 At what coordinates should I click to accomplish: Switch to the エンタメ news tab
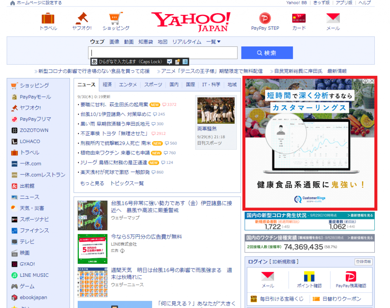pos(128,85)
